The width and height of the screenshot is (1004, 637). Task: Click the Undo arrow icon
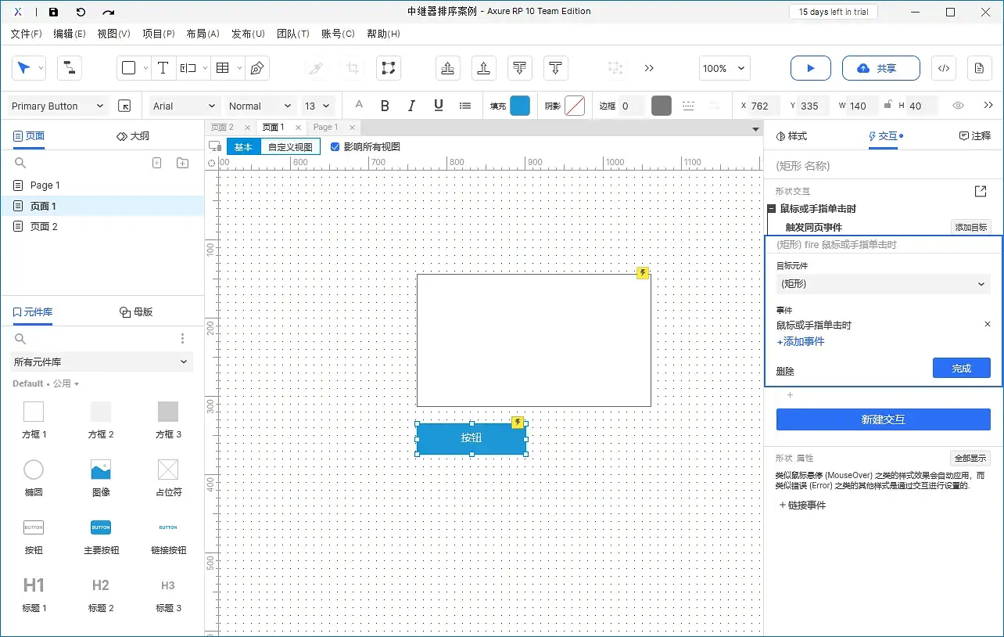tap(81, 12)
